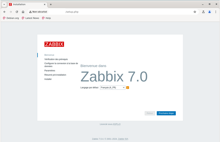220x142 pixels.
Task: Click the Retour button
Action: point(150,113)
